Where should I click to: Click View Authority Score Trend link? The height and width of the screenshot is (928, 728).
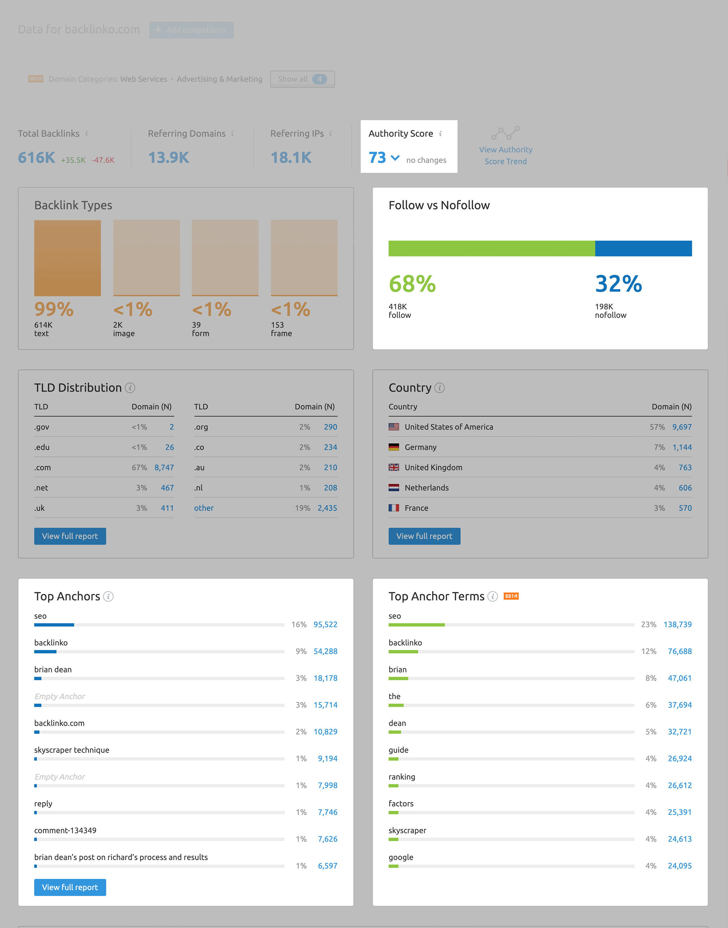click(506, 154)
